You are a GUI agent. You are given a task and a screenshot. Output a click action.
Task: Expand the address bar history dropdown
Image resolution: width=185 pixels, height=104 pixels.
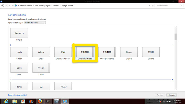(150, 6)
